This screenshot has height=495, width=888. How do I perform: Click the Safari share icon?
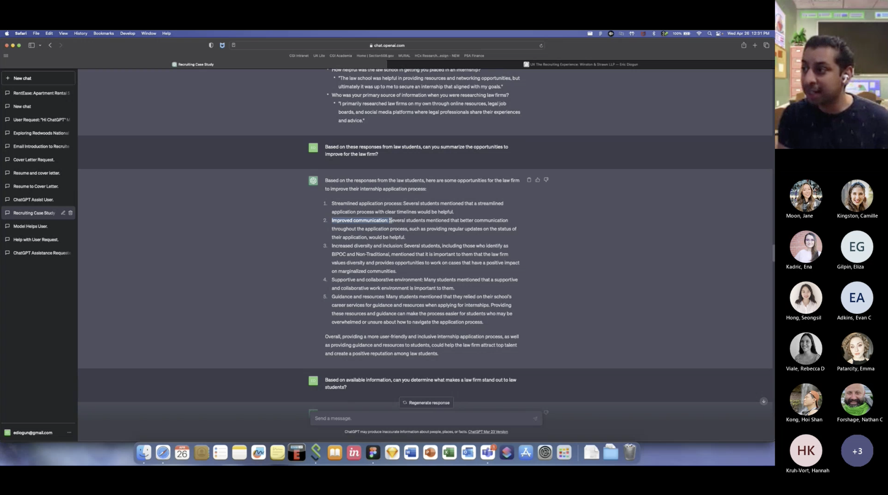(743, 45)
